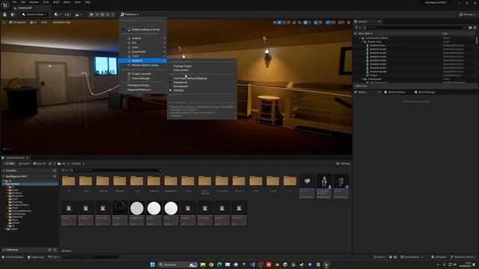Switch to the World Settings tab
479x269 pixels.
(x=424, y=92)
